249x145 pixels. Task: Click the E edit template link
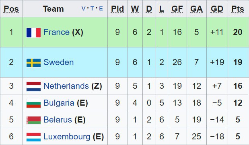coord(101,8)
